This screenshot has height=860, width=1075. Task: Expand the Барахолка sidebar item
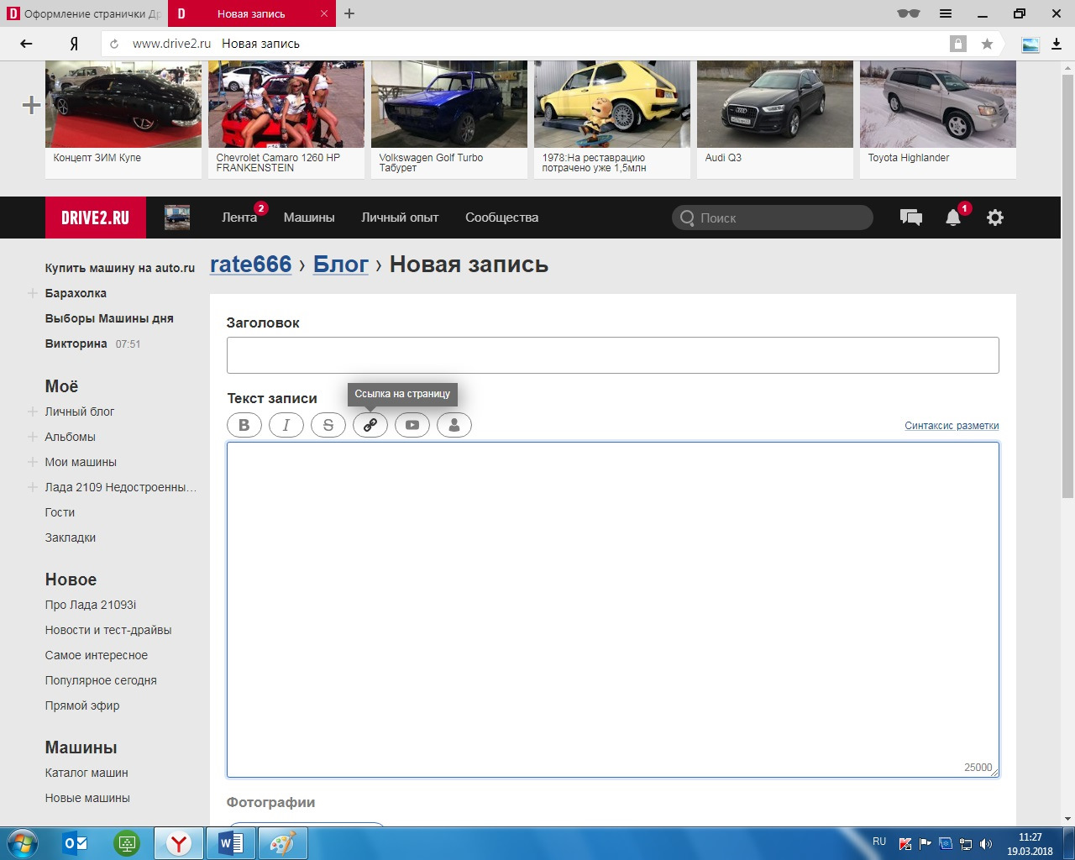tap(33, 293)
